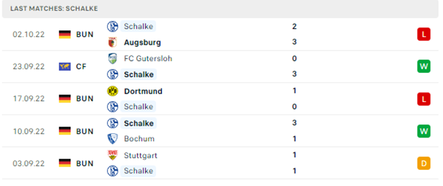Image resolution: width=443 pixels, height=186 pixels.
Task: Click the Augsburg club crest icon
Action: (113, 43)
